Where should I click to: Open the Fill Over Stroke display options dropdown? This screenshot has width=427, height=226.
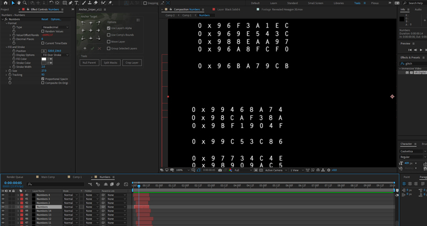(55, 55)
